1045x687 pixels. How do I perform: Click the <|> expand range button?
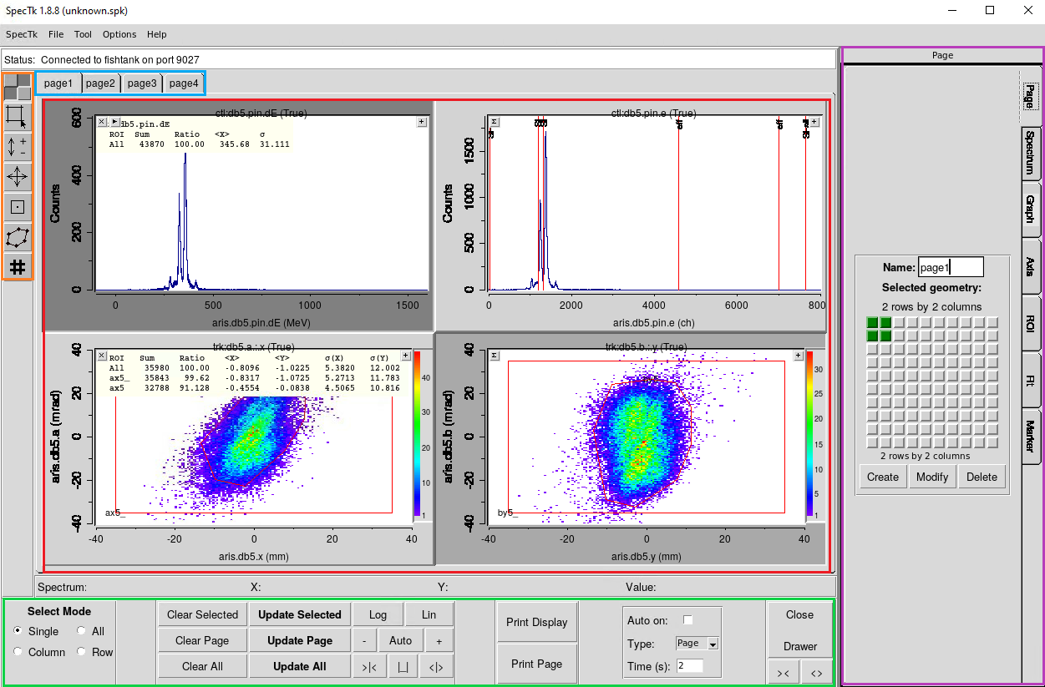pyautogui.click(x=436, y=667)
